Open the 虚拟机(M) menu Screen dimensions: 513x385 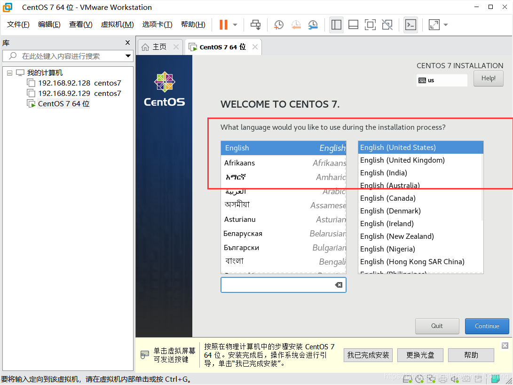[117, 24]
